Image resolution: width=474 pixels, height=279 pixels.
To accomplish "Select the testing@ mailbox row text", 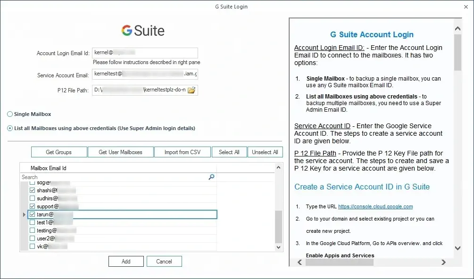I will [47, 230].
